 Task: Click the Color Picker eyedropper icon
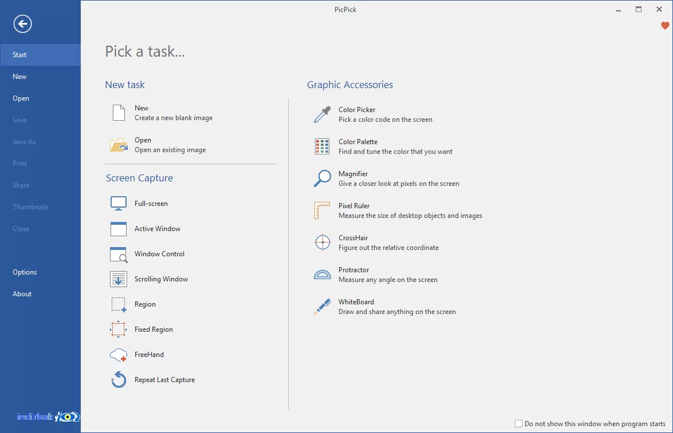tap(322, 114)
